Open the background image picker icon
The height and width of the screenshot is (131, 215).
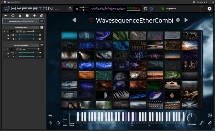click(210, 115)
